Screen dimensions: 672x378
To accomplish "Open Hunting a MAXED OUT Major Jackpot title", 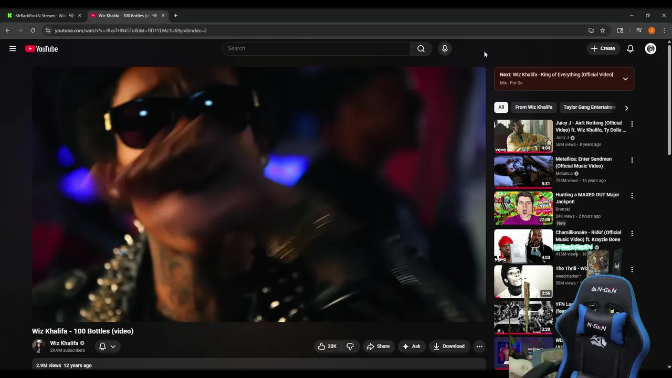I will pyautogui.click(x=587, y=198).
